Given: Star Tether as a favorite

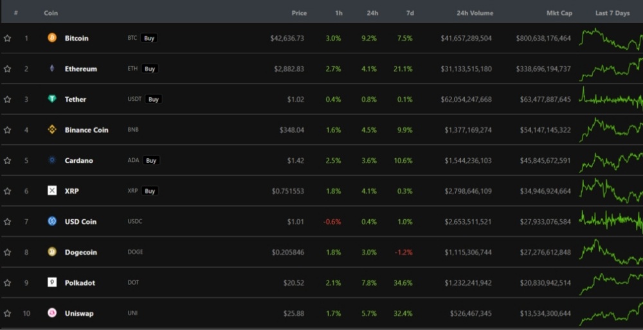Looking at the screenshot, I should pyautogui.click(x=7, y=99).
